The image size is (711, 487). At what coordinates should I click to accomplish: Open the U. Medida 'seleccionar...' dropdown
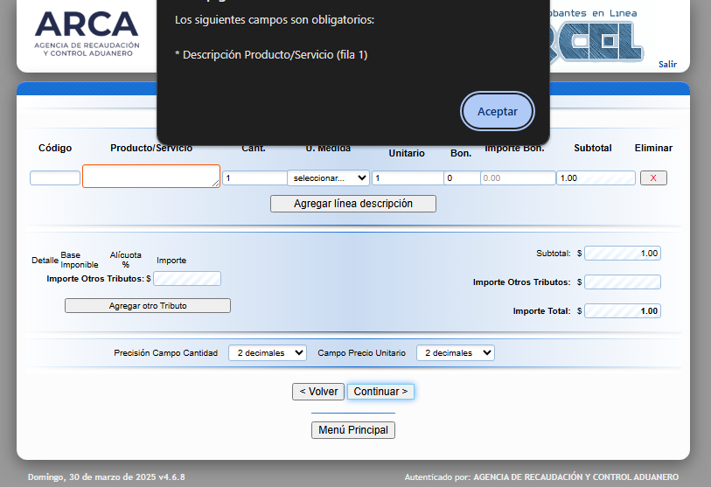tap(328, 178)
